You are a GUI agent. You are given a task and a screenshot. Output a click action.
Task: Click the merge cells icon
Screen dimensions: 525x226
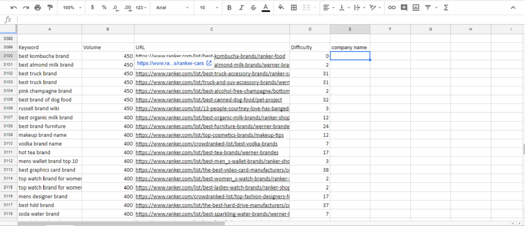tap(306, 8)
